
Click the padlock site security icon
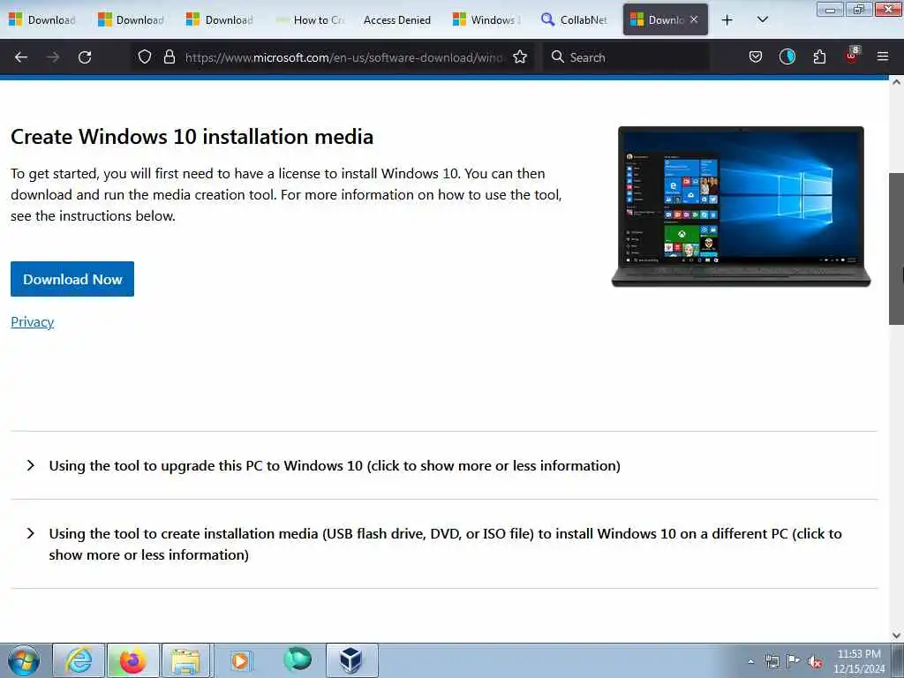click(x=169, y=56)
